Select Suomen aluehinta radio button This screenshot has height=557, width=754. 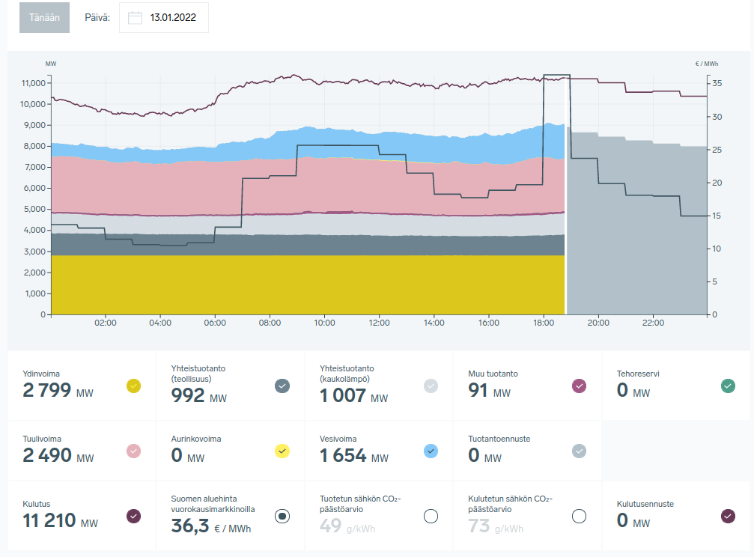point(282,516)
